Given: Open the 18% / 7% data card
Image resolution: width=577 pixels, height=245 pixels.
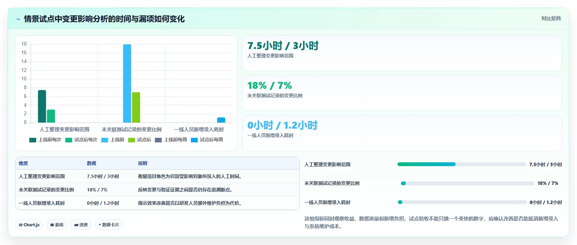Looking at the screenshot, I should coord(402,93).
